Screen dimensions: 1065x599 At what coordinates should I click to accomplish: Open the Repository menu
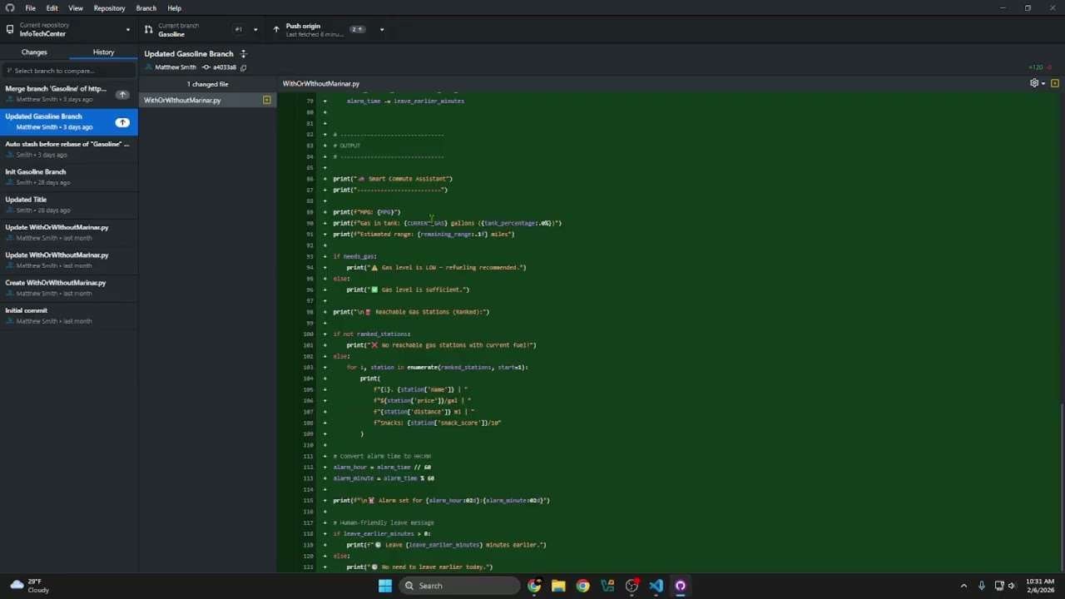[x=109, y=8]
